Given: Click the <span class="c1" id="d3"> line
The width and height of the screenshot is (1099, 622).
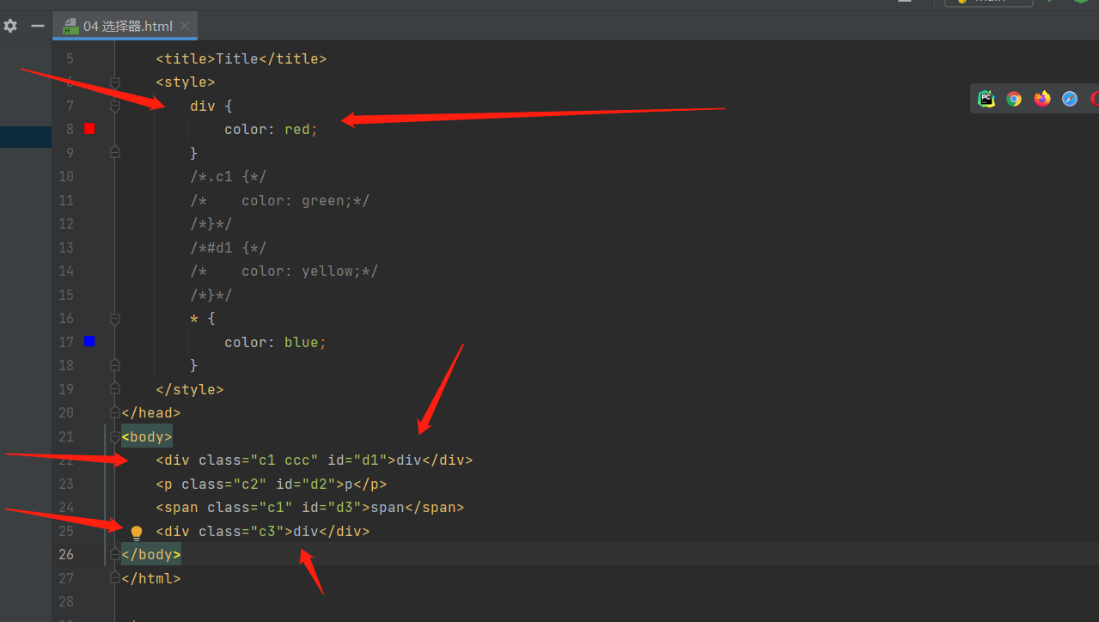Looking at the screenshot, I should pyautogui.click(x=310, y=508).
